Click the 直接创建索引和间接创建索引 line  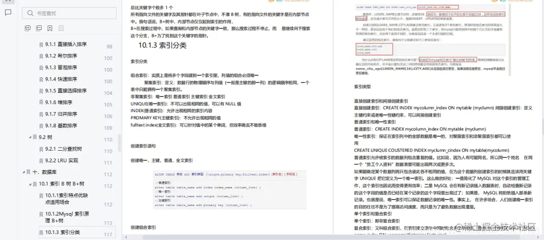pos(381,101)
